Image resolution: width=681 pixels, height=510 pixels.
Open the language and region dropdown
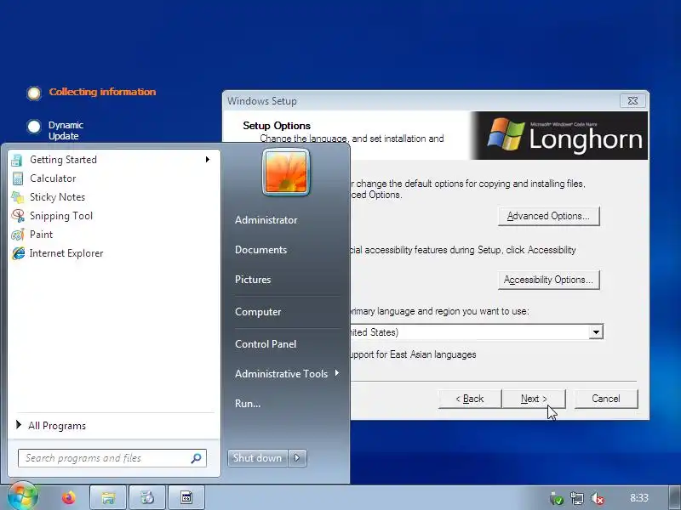[x=596, y=332]
